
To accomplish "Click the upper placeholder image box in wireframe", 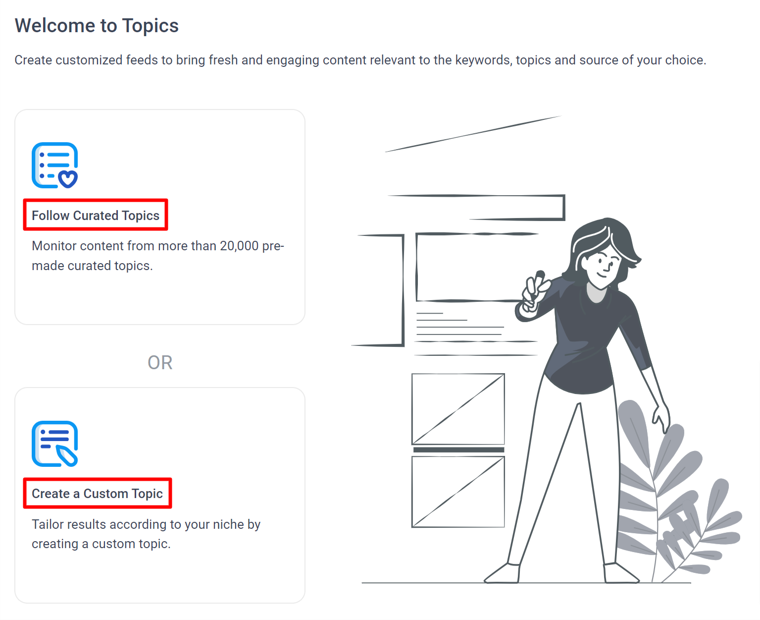I will coord(458,409).
